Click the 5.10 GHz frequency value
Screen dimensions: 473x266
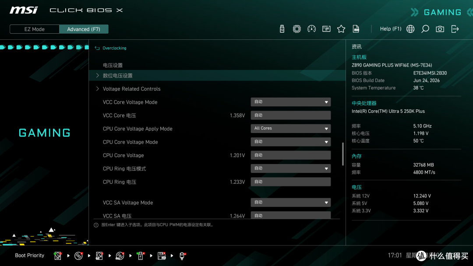click(422, 126)
